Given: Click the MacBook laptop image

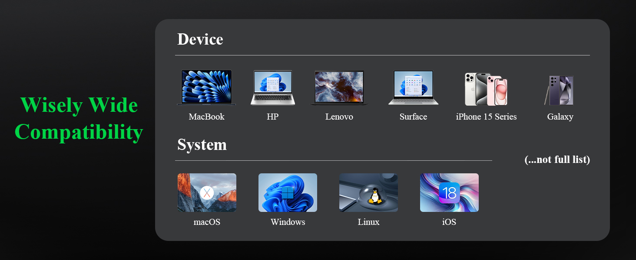Looking at the screenshot, I should [x=206, y=88].
